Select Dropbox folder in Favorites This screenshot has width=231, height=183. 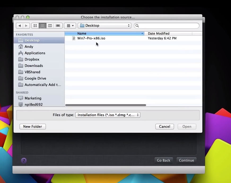point(32,60)
